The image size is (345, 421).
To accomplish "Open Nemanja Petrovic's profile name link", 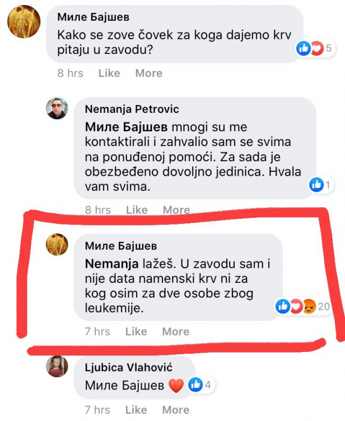I will coord(132,109).
